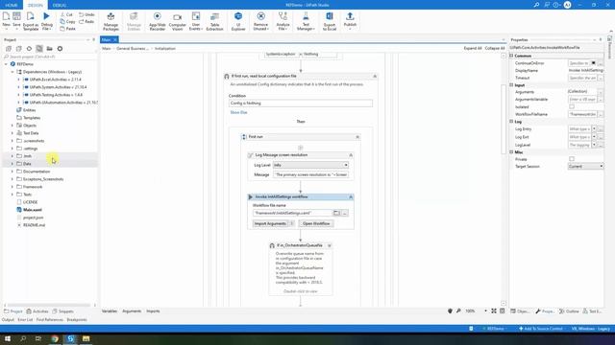615x345 pixels.
Task: Tick the ContinueOnError checkbox
Action: [594, 63]
